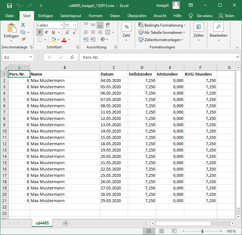Image resolution: width=242 pixels, height=235 pixels.
Task: Switch to Page Layout view in status bar
Action: 161,231
